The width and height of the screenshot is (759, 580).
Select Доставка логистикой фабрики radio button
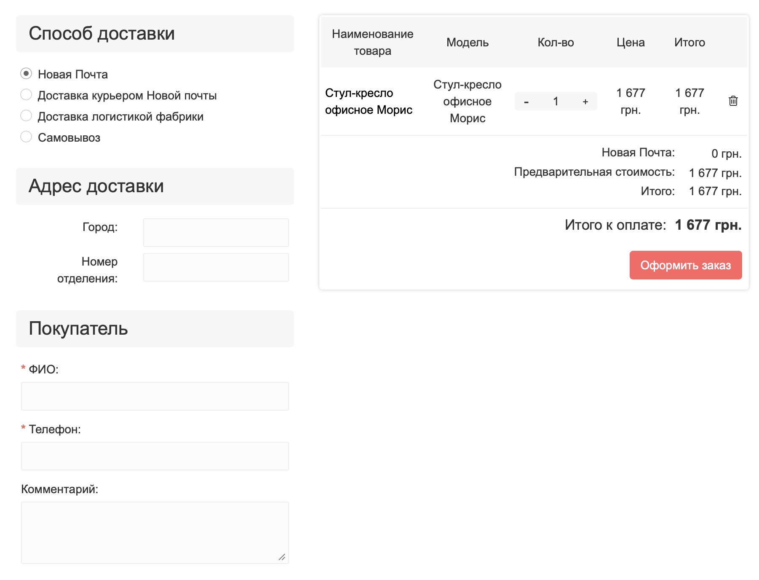click(x=26, y=116)
